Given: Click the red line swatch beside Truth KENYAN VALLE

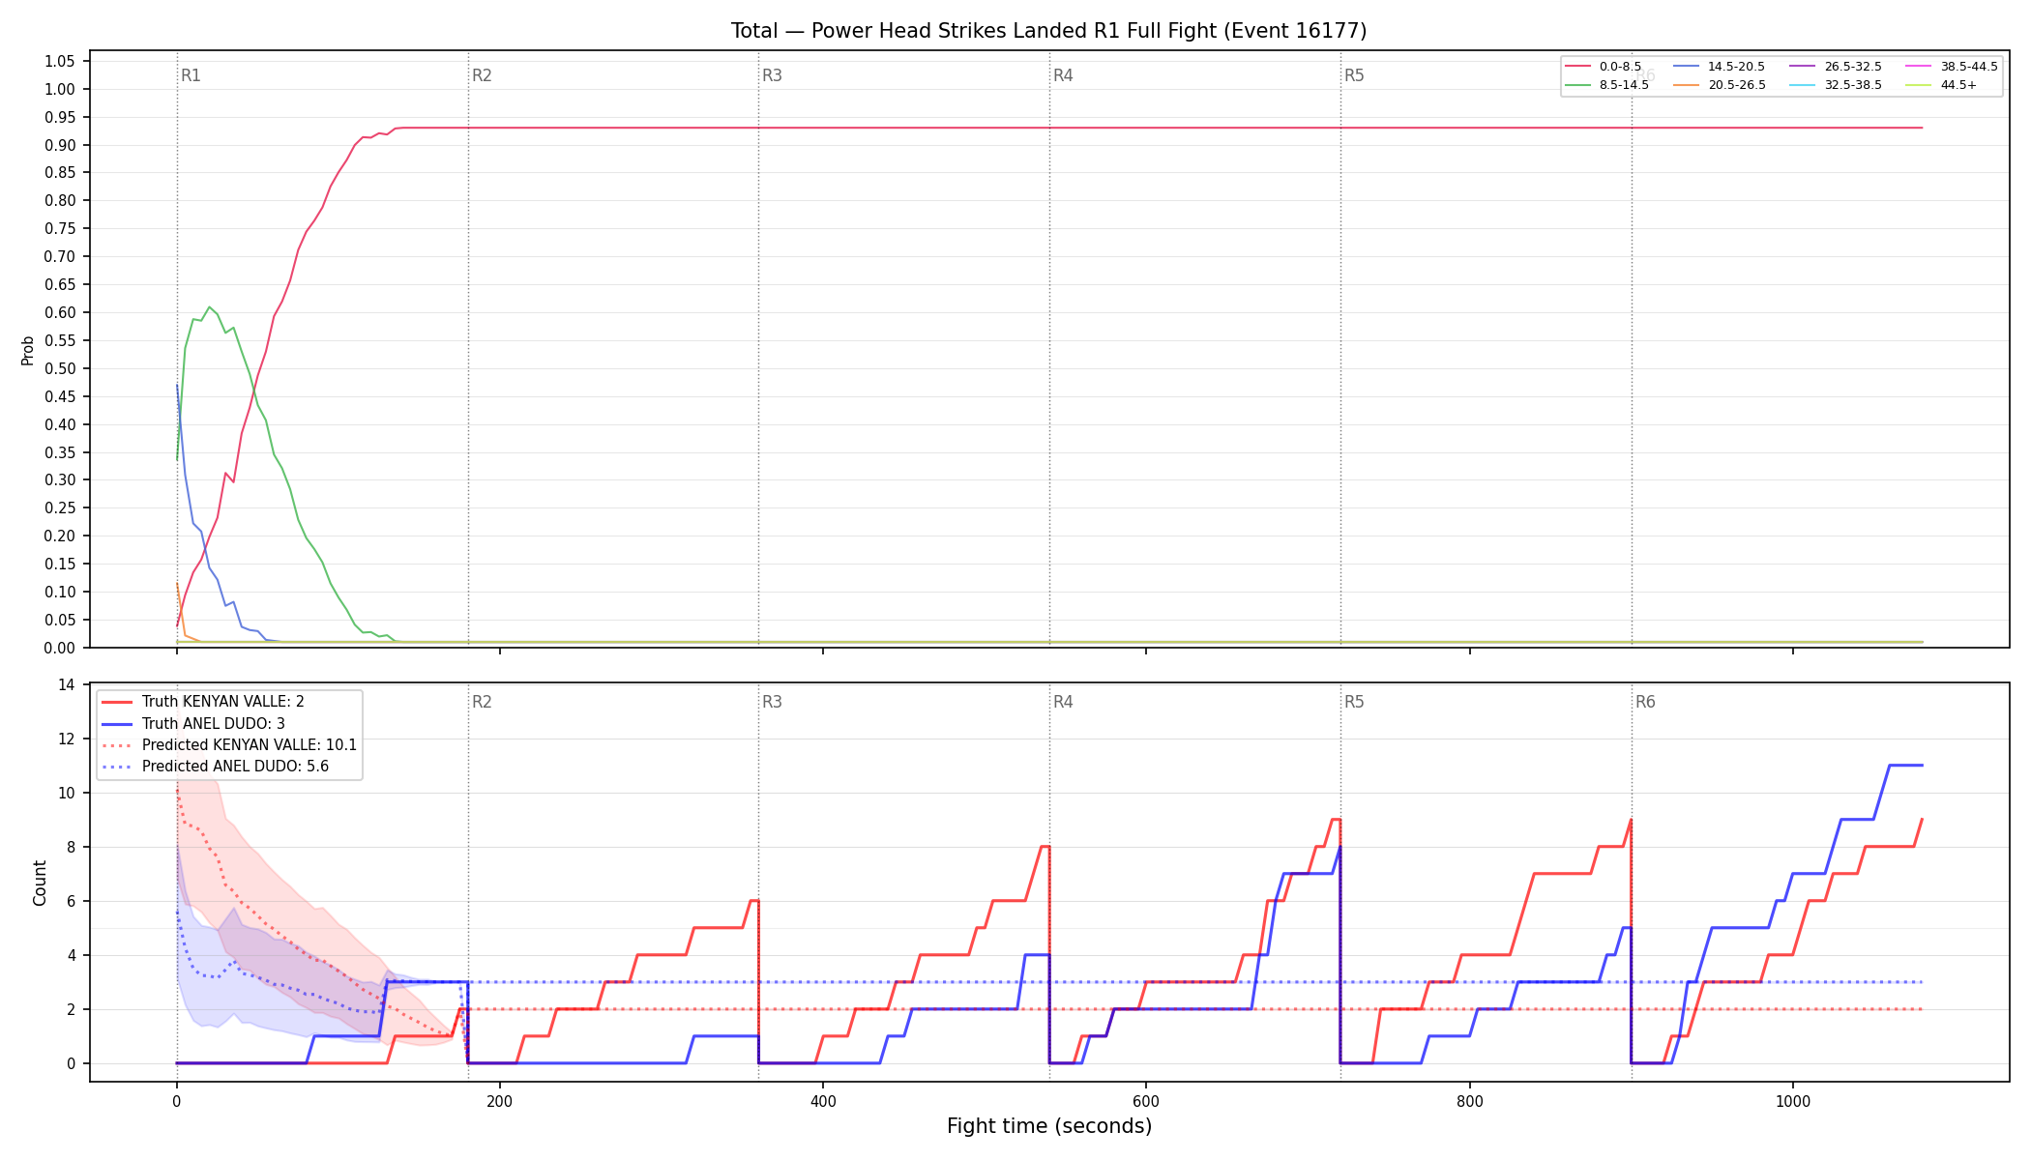Looking at the screenshot, I should [x=117, y=702].
